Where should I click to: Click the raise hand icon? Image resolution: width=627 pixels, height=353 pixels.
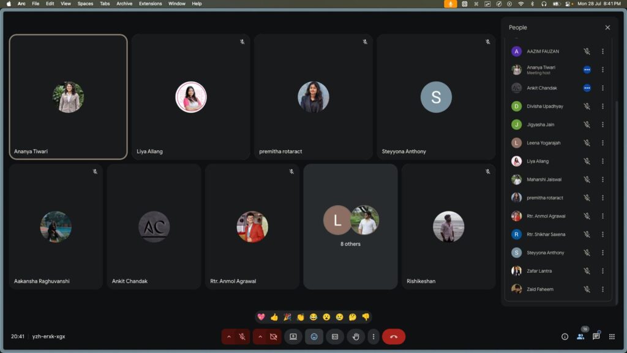pyautogui.click(x=356, y=336)
